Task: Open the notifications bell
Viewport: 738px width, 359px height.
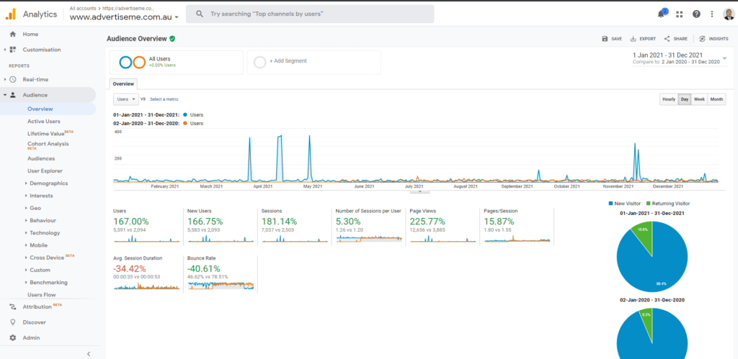Action: (x=662, y=14)
